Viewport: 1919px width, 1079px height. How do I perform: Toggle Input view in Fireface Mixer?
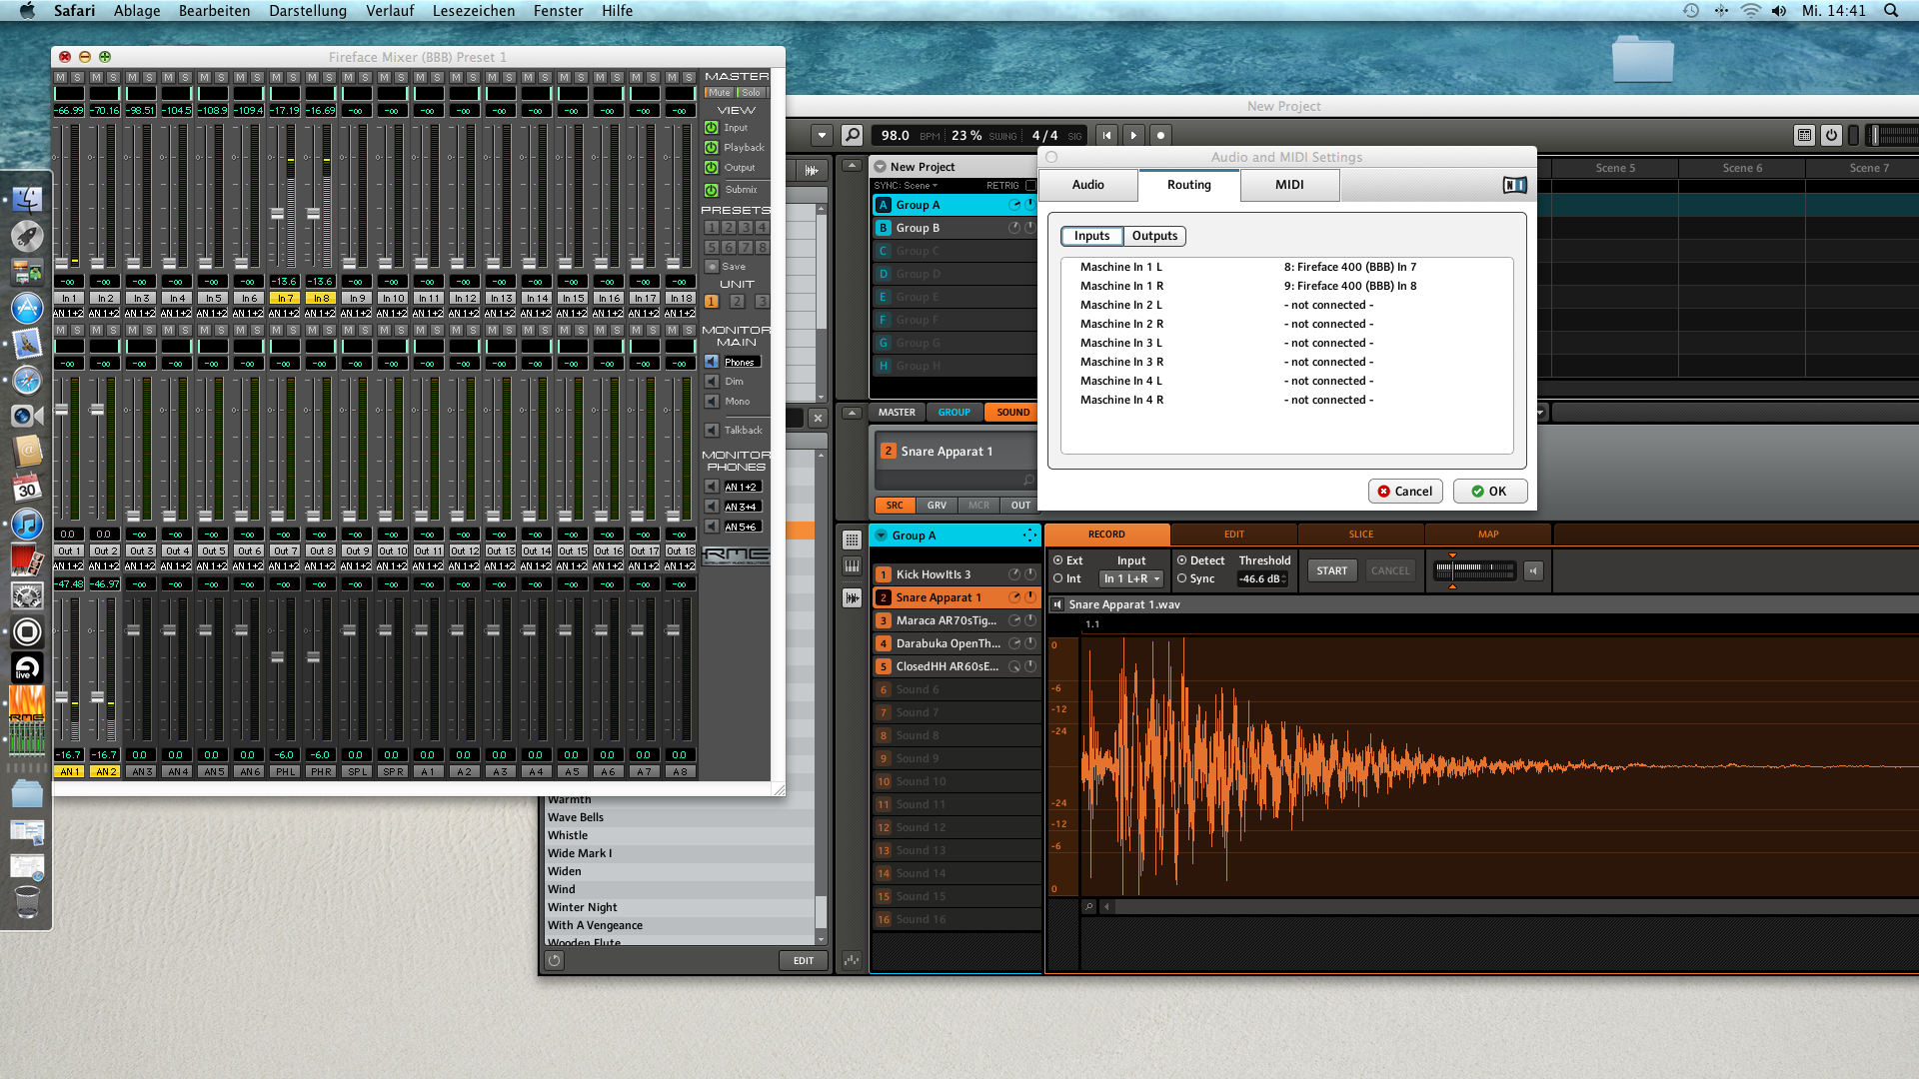712,128
